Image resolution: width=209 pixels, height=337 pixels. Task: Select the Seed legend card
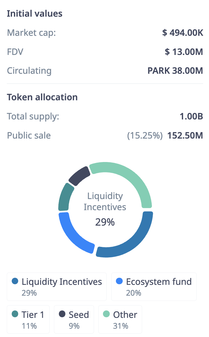point(74,319)
